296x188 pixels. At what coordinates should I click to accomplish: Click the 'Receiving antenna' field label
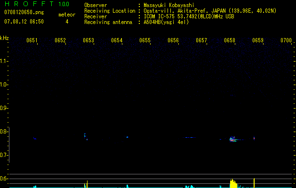[108, 22]
